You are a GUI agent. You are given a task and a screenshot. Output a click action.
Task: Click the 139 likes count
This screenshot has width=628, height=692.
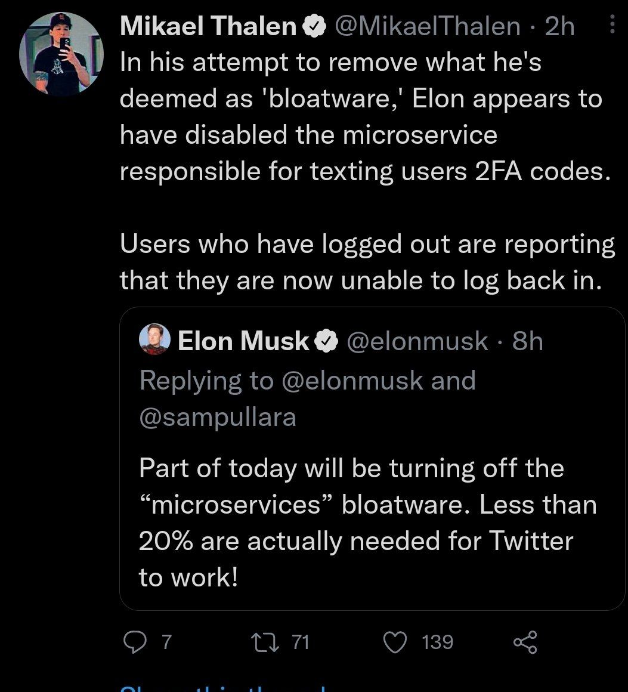pos(437,642)
